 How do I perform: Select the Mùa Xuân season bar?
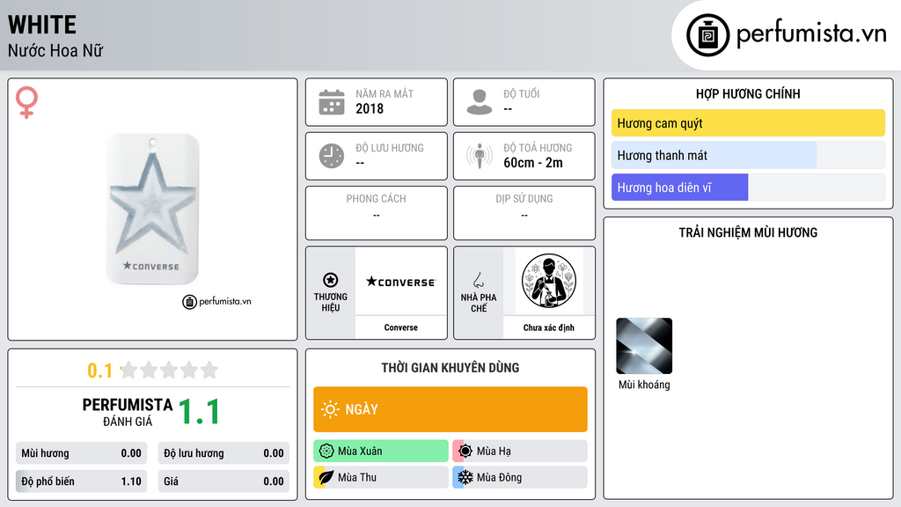(381, 452)
